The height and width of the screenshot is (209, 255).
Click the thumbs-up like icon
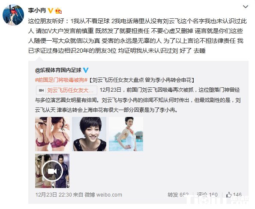pyautogui.click(x=229, y=194)
